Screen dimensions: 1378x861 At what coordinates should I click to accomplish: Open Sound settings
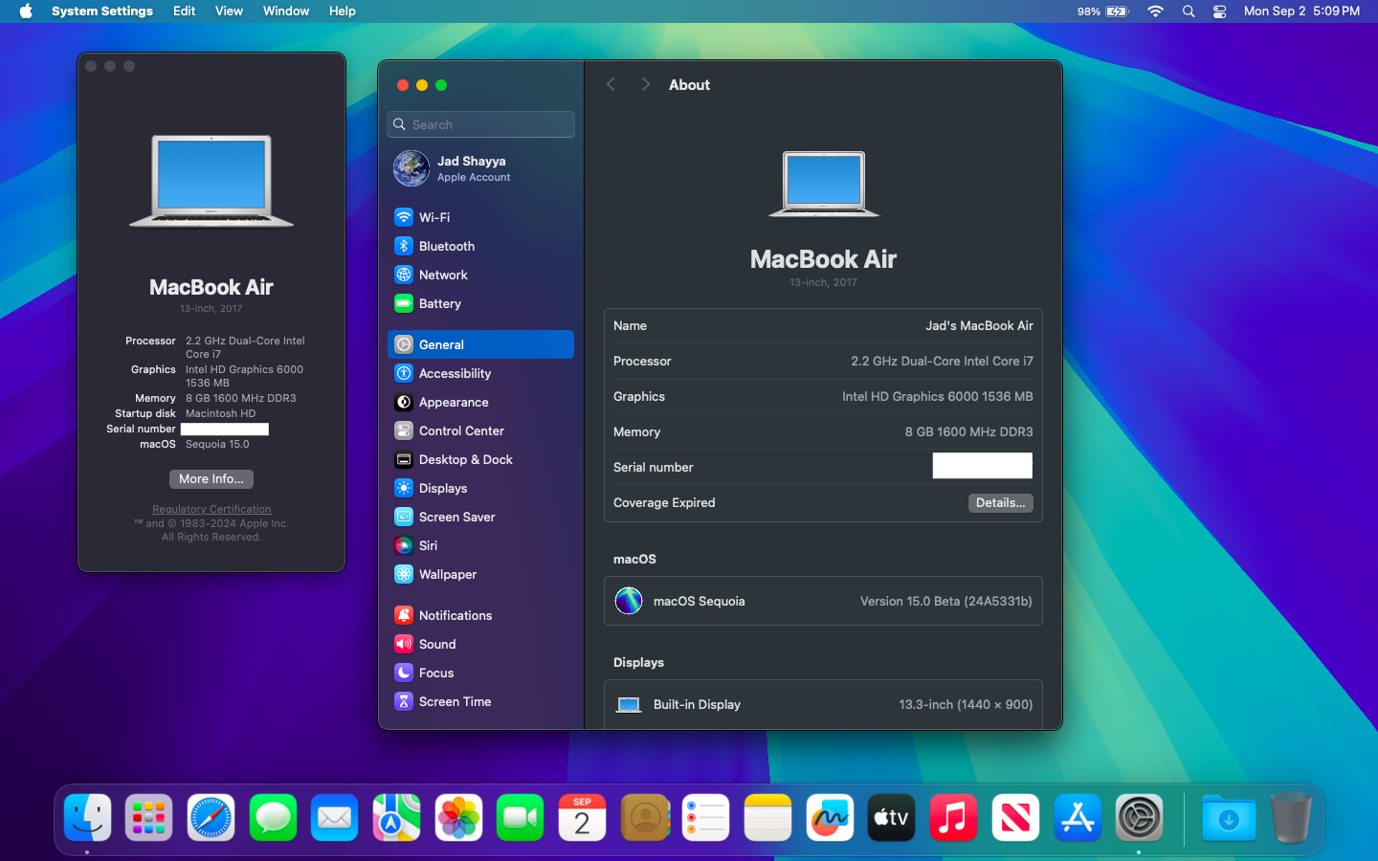pyautogui.click(x=480, y=644)
